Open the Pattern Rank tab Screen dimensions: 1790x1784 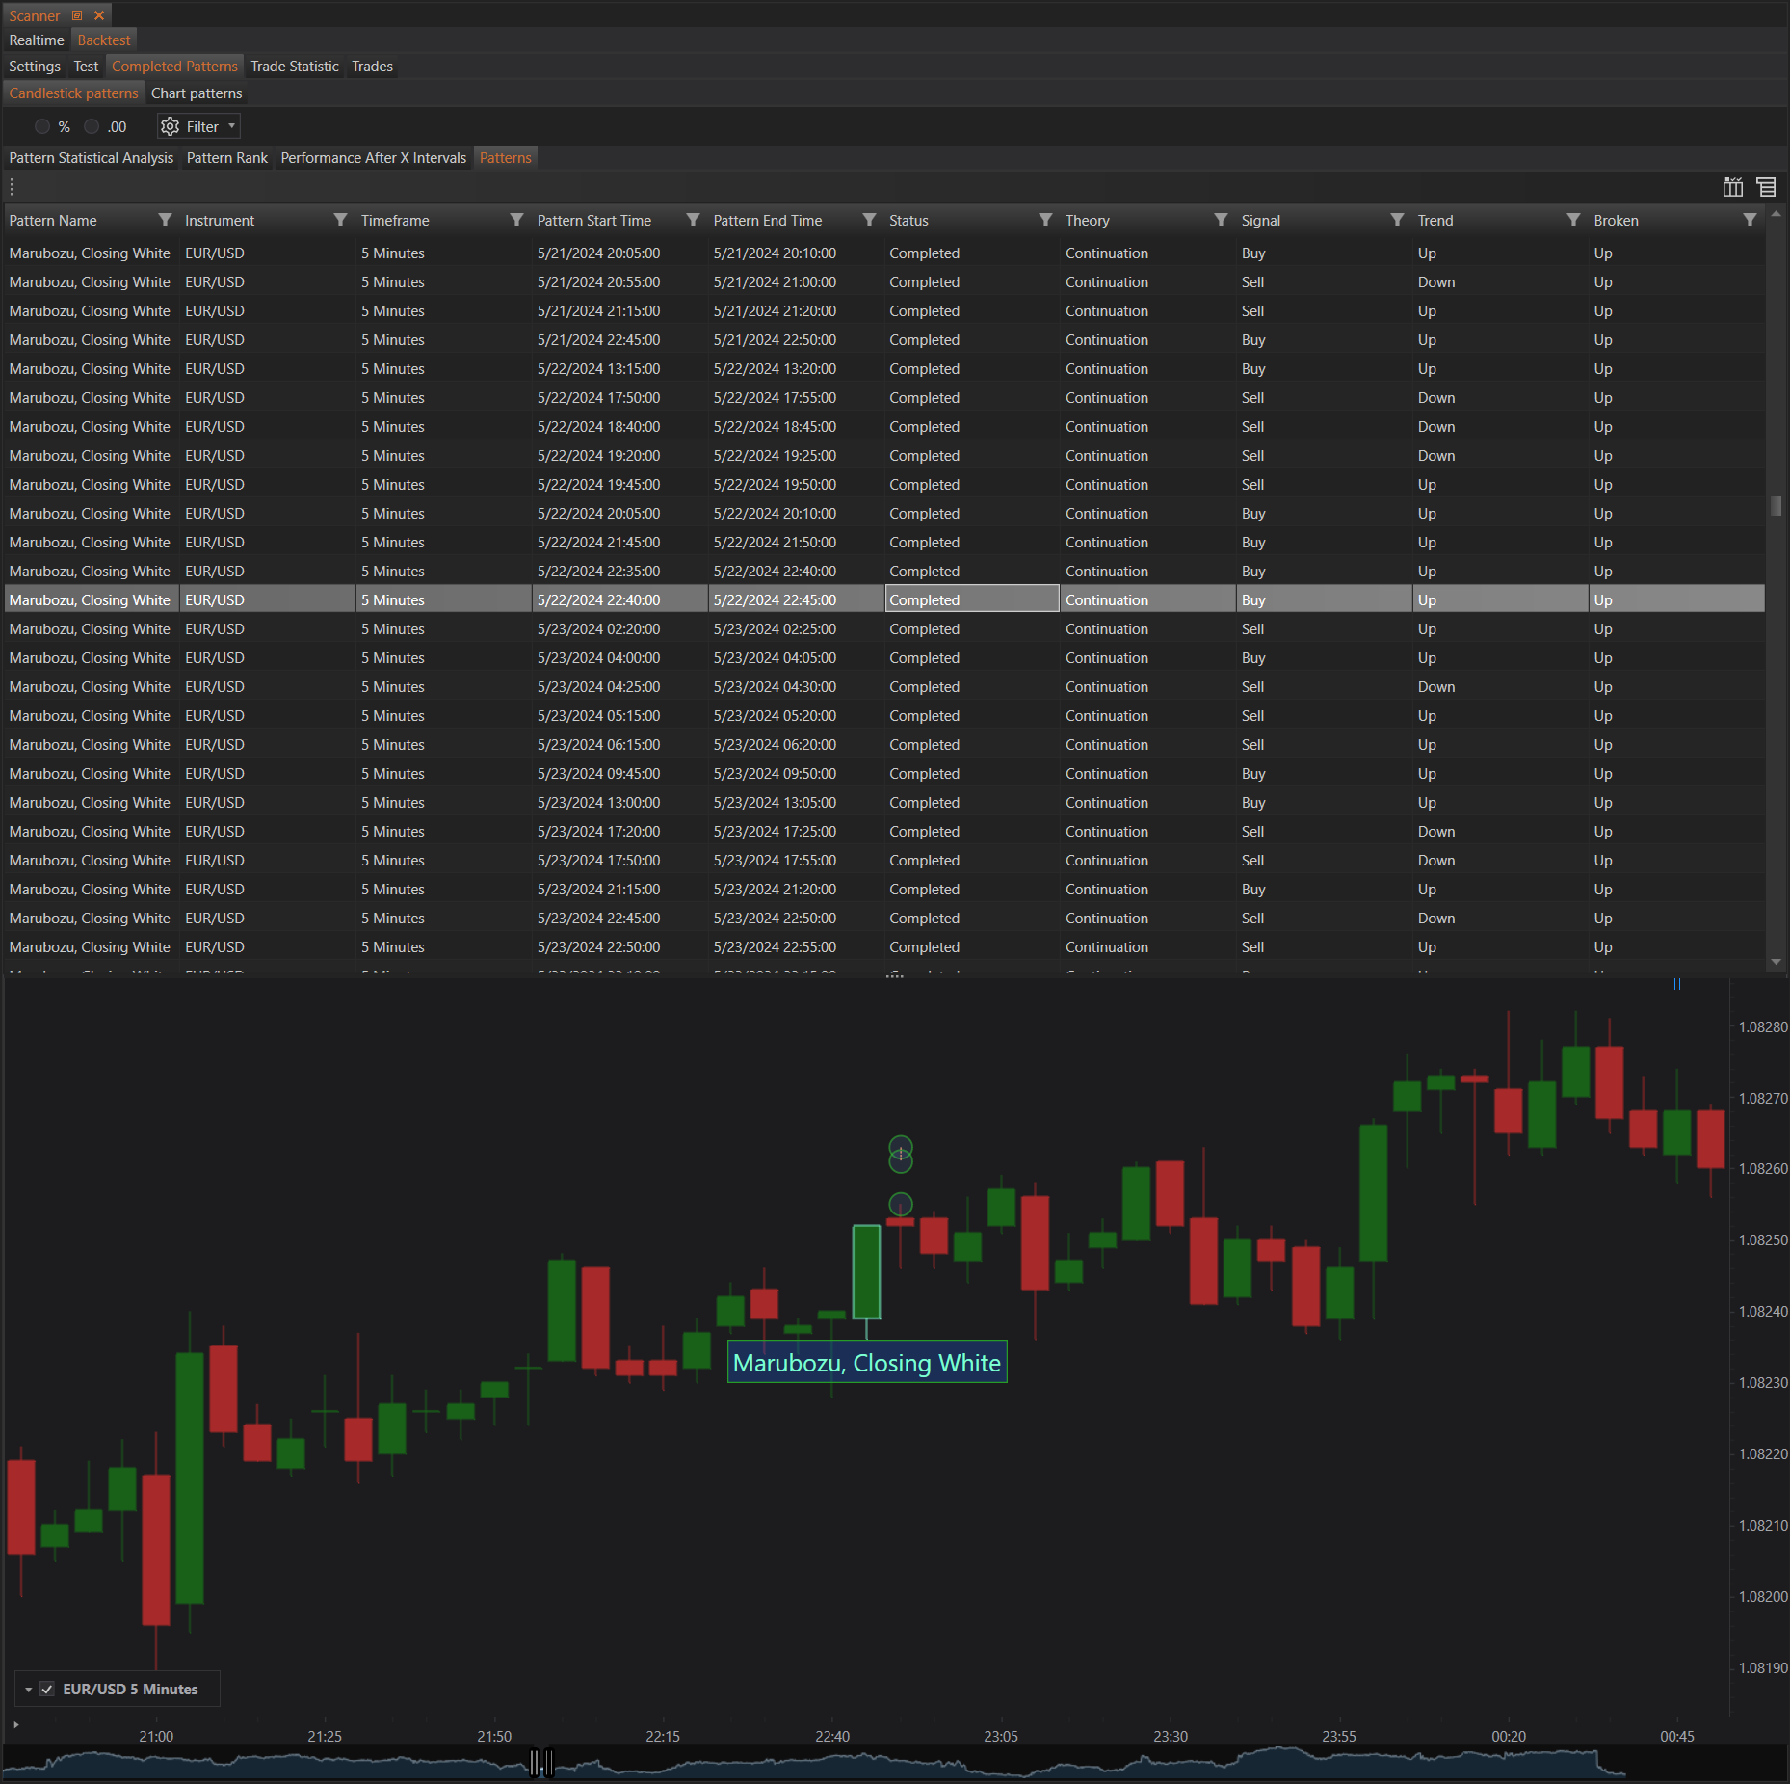click(226, 158)
